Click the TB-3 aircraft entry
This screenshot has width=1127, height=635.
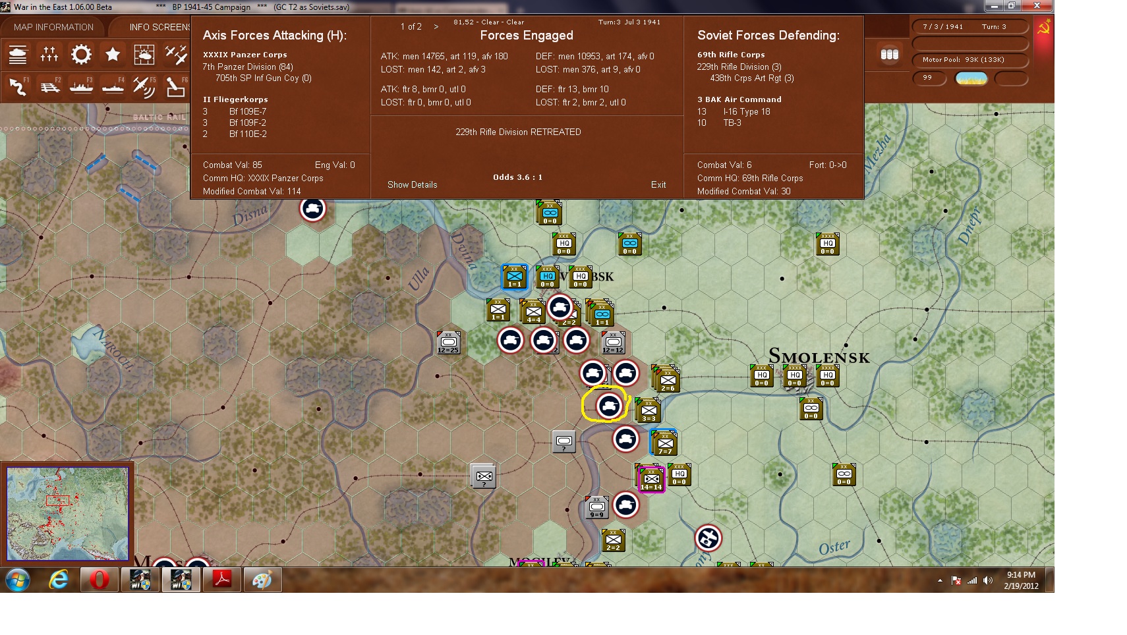[x=732, y=123]
